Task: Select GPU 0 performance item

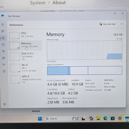Action: pyautogui.click(x=26, y=79)
